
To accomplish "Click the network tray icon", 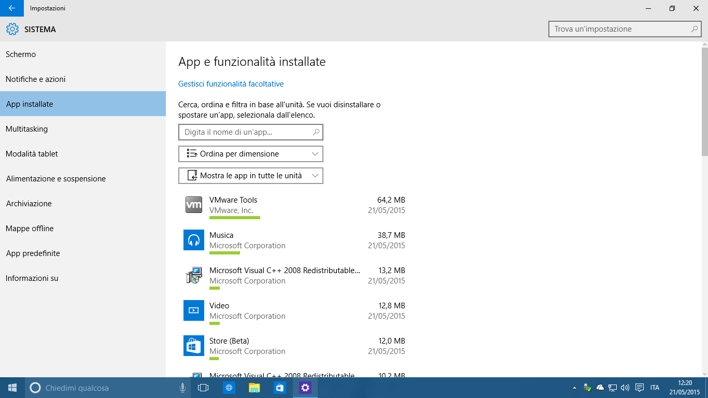I will (x=613, y=388).
